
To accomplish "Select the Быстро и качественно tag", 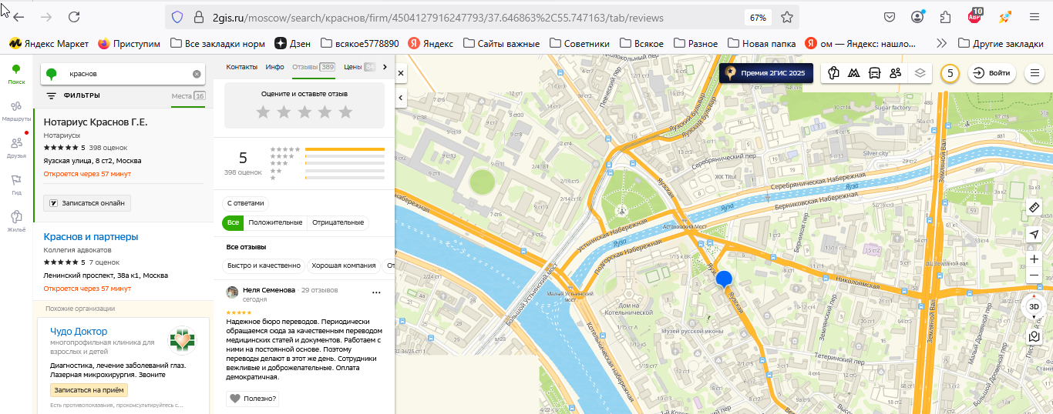I will (x=264, y=265).
